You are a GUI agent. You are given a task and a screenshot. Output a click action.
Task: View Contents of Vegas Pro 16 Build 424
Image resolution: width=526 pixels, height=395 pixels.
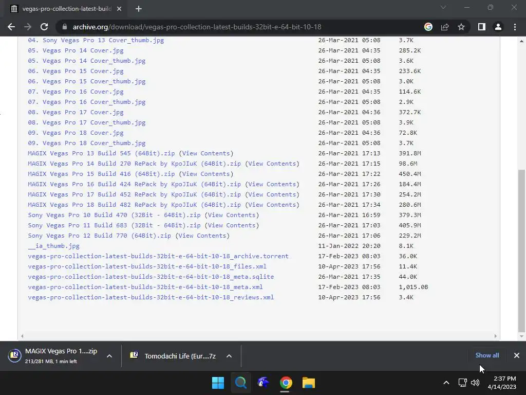coord(272,184)
